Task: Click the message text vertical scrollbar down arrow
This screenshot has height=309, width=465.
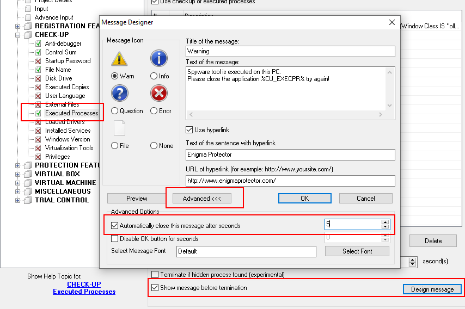Action: click(x=390, y=106)
